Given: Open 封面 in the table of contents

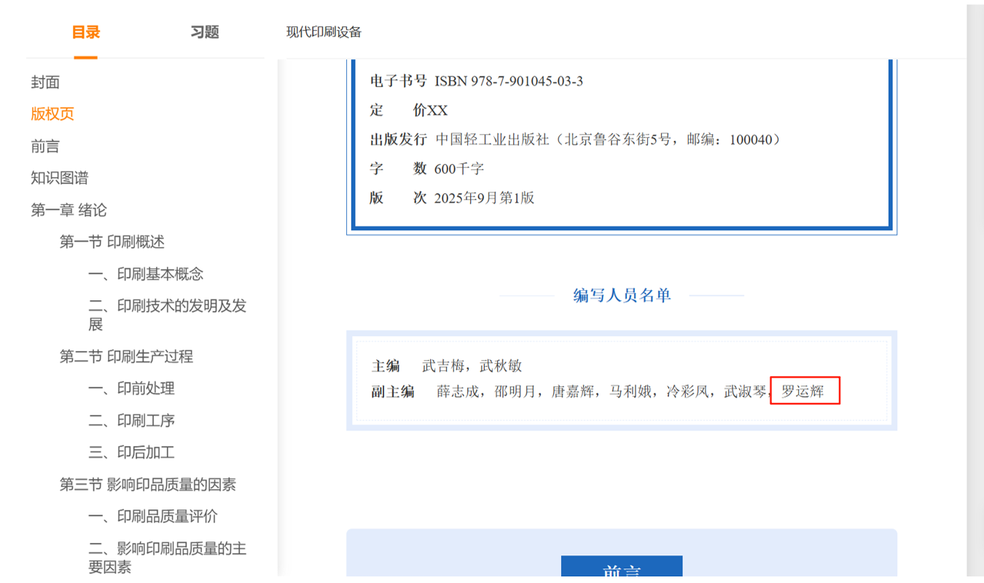Looking at the screenshot, I should click(45, 82).
